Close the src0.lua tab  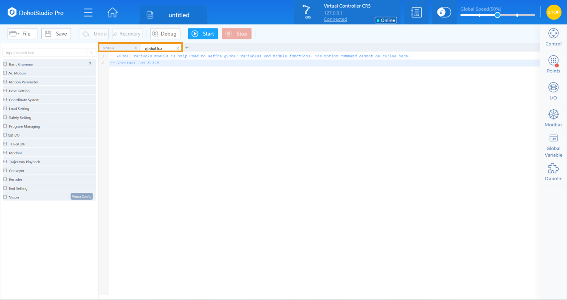(135, 48)
